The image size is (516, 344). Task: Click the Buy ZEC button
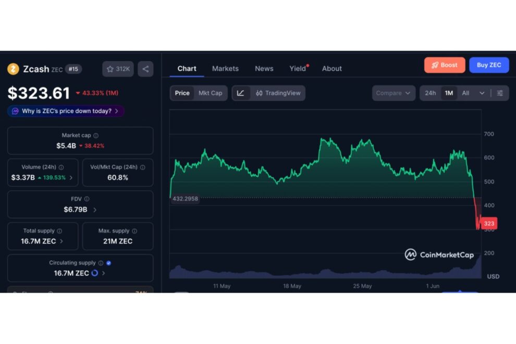click(x=489, y=65)
